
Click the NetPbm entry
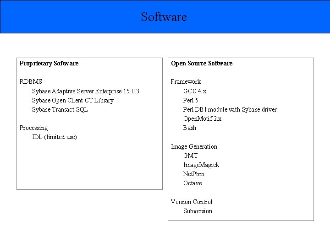pos(193,174)
